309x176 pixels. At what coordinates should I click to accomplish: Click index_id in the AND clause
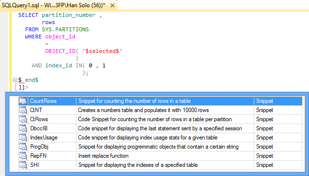(59, 65)
